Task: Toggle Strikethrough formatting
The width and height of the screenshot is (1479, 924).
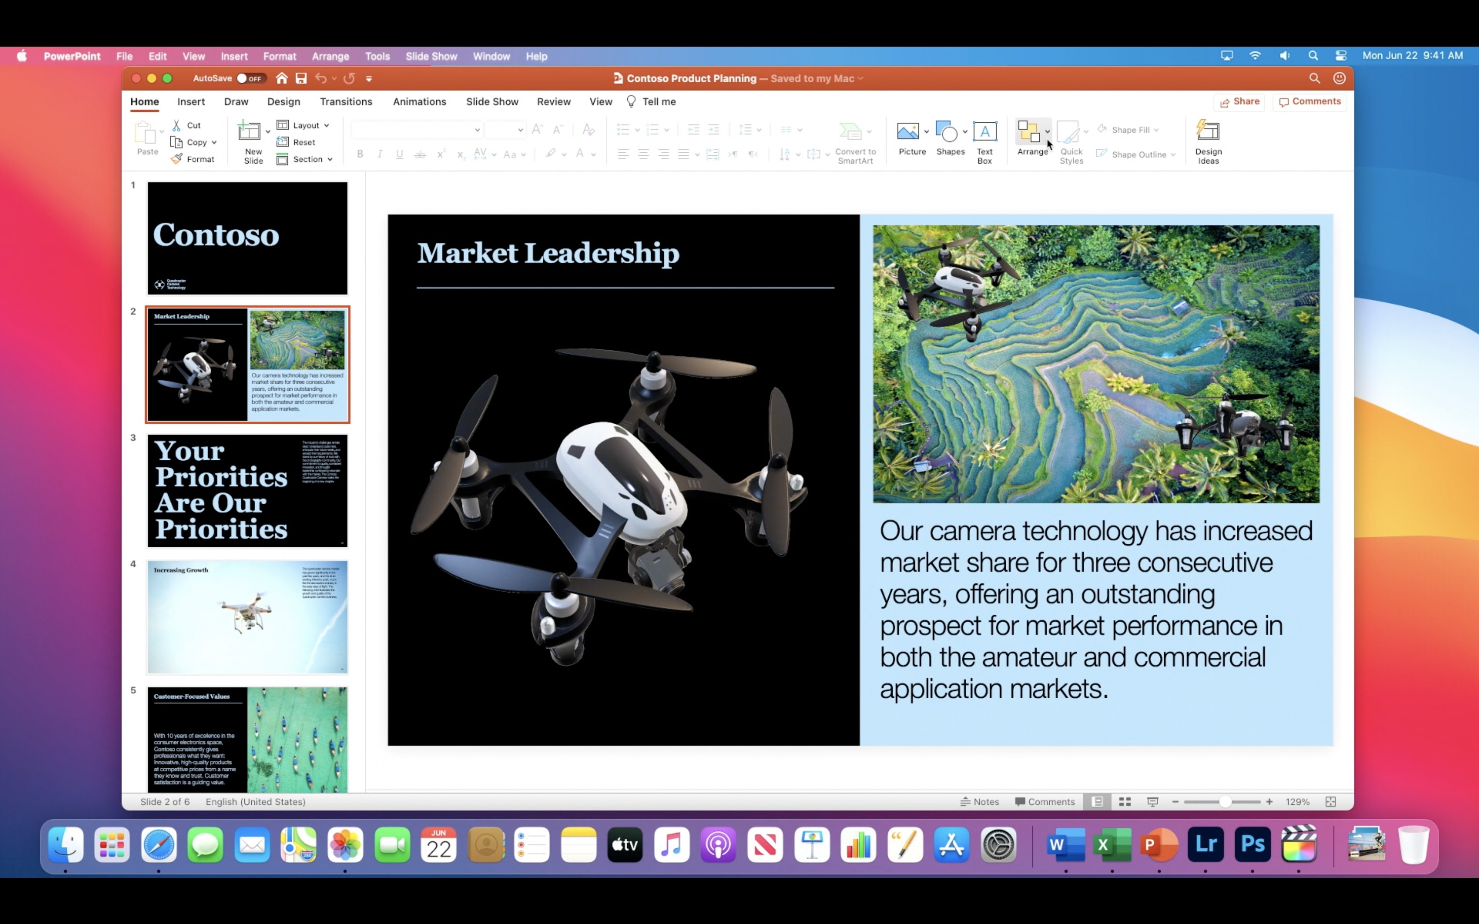Action: (x=420, y=154)
